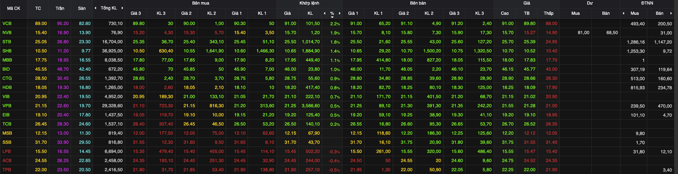This screenshot has width=678, height=174.
Task: Open stock symbol TCB
Action: coord(7,124)
